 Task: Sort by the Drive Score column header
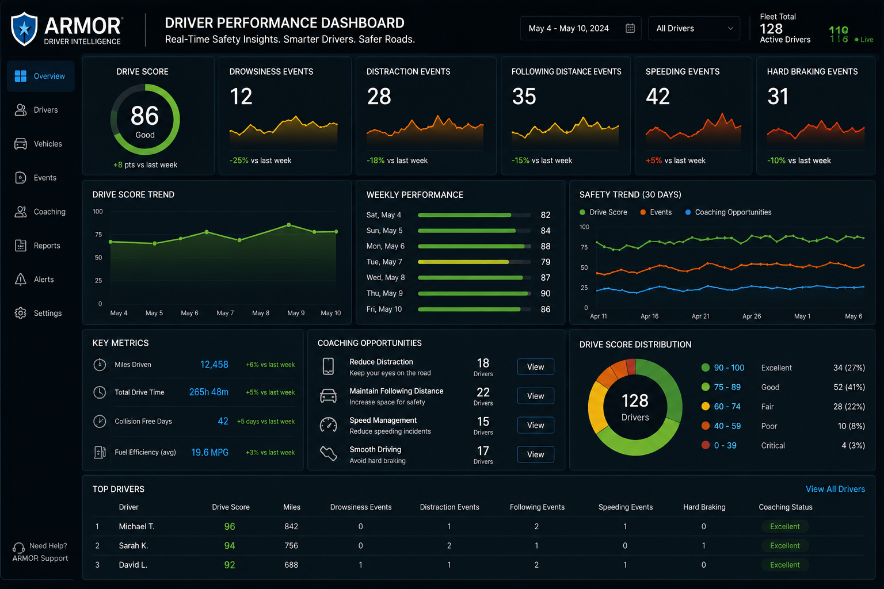pyautogui.click(x=231, y=507)
